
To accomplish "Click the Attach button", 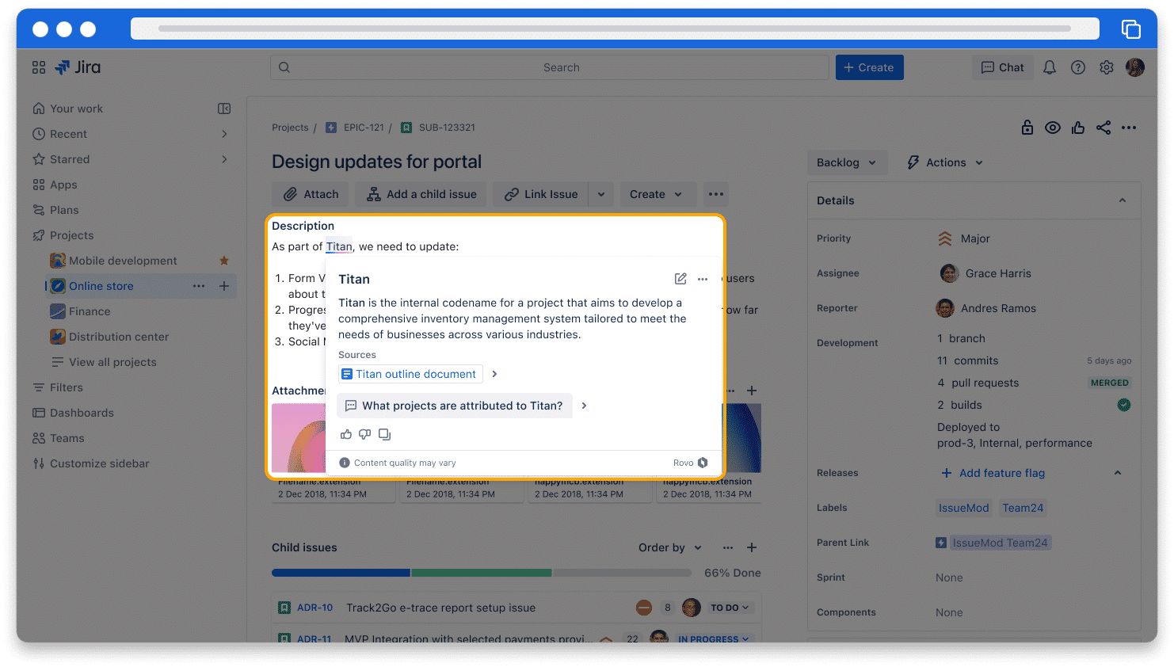I will click(312, 194).
